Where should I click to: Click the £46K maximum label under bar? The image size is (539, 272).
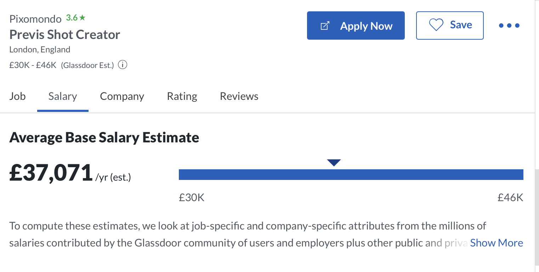click(x=510, y=198)
